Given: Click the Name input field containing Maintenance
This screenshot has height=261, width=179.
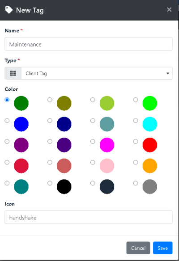Looking at the screenshot, I should tap(89, 44).
